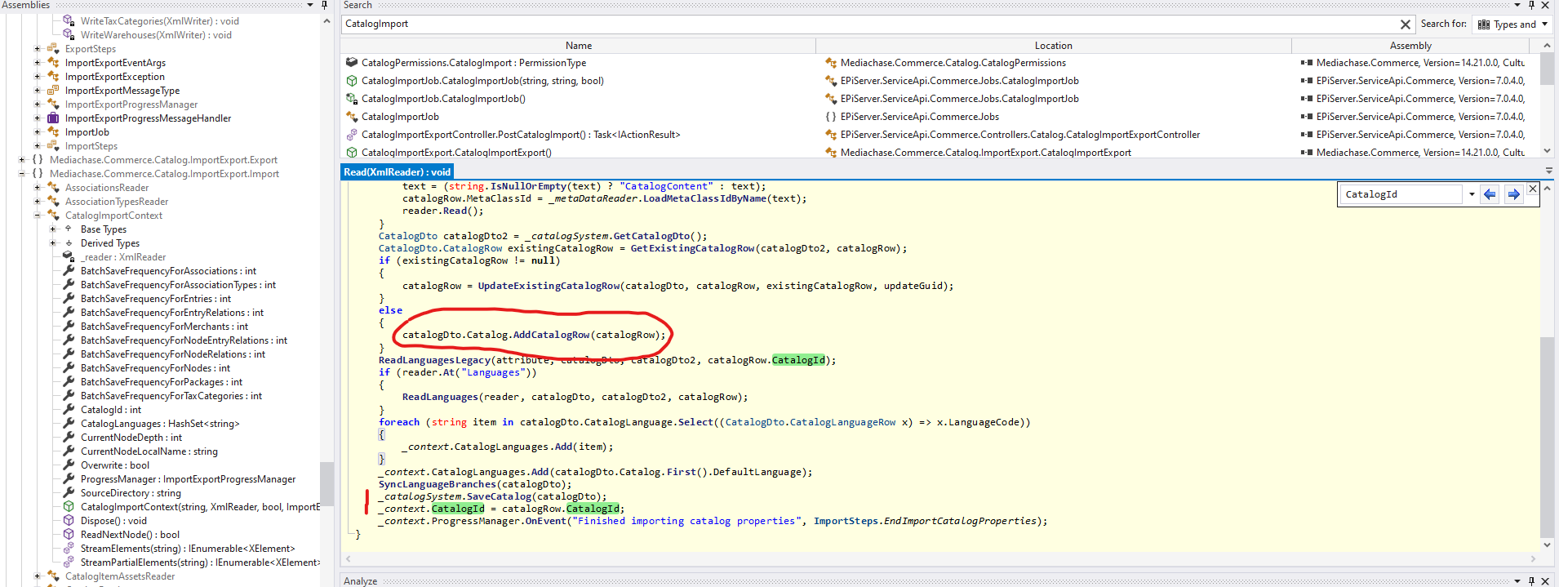Follow the UpdateExistingCatalogRow link in code
1559x587 pixels.
(549, 286)
